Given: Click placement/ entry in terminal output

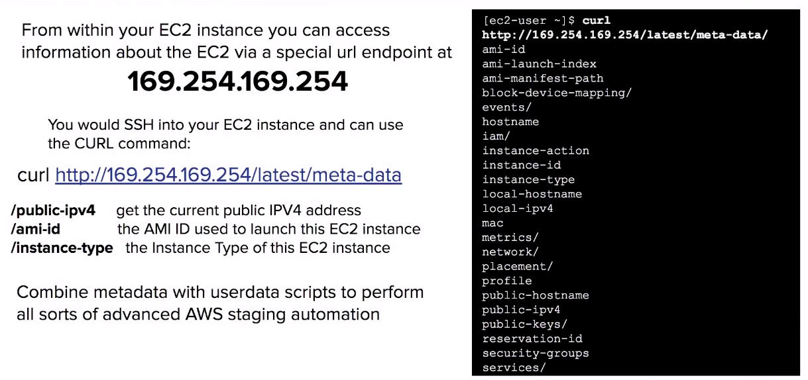Looking at the screenshot, I should 518,266.
